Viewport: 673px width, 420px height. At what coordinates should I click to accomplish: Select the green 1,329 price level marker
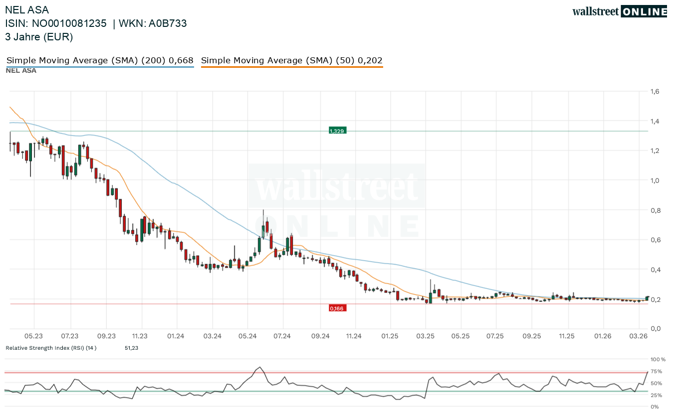click(x=337, y=131)
